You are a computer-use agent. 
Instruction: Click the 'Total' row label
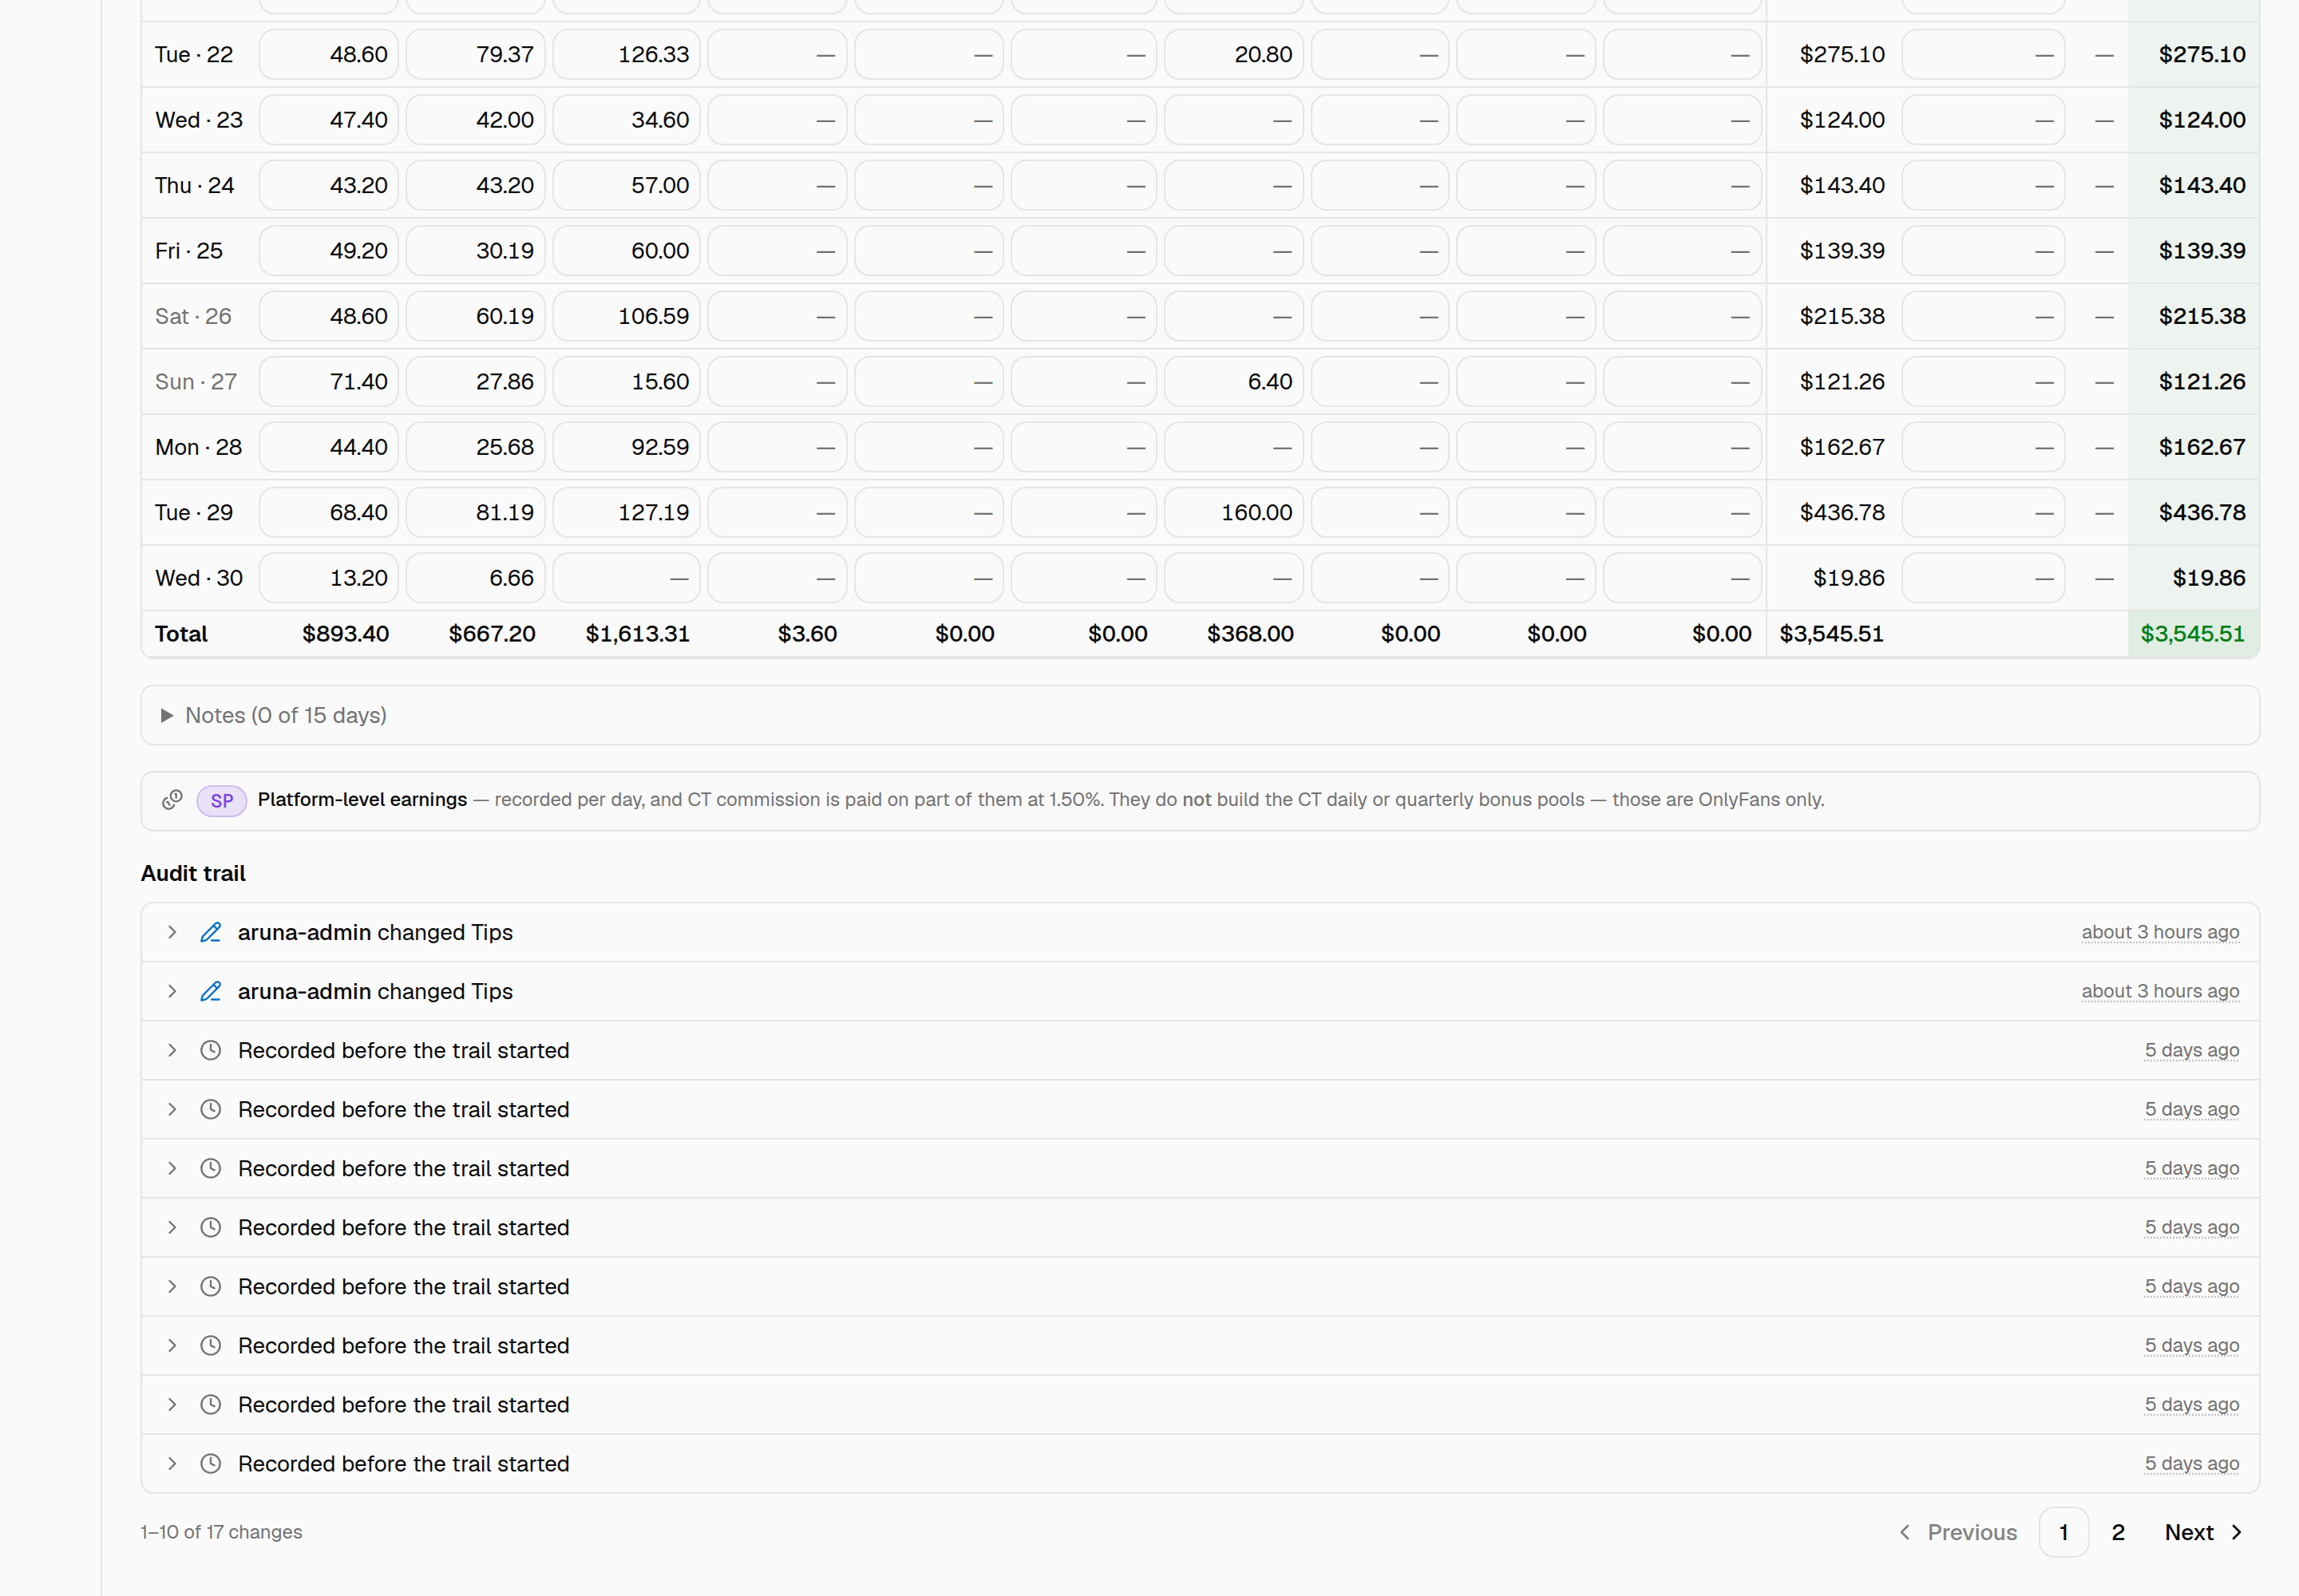[181, 634]
